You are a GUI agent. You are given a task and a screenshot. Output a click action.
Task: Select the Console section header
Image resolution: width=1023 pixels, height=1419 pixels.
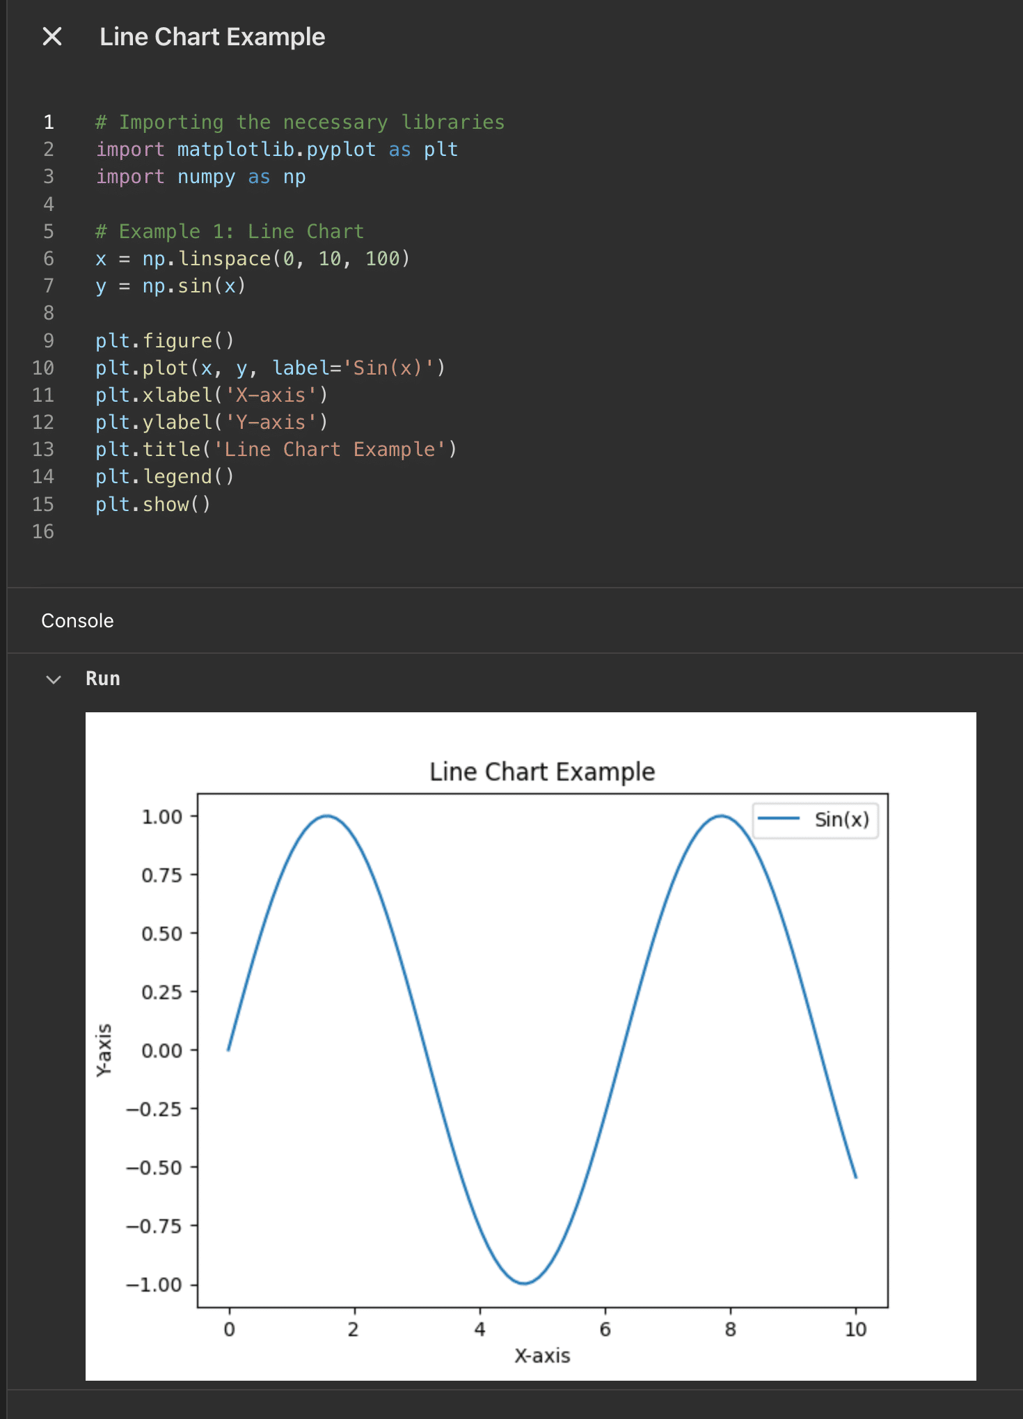77,620
